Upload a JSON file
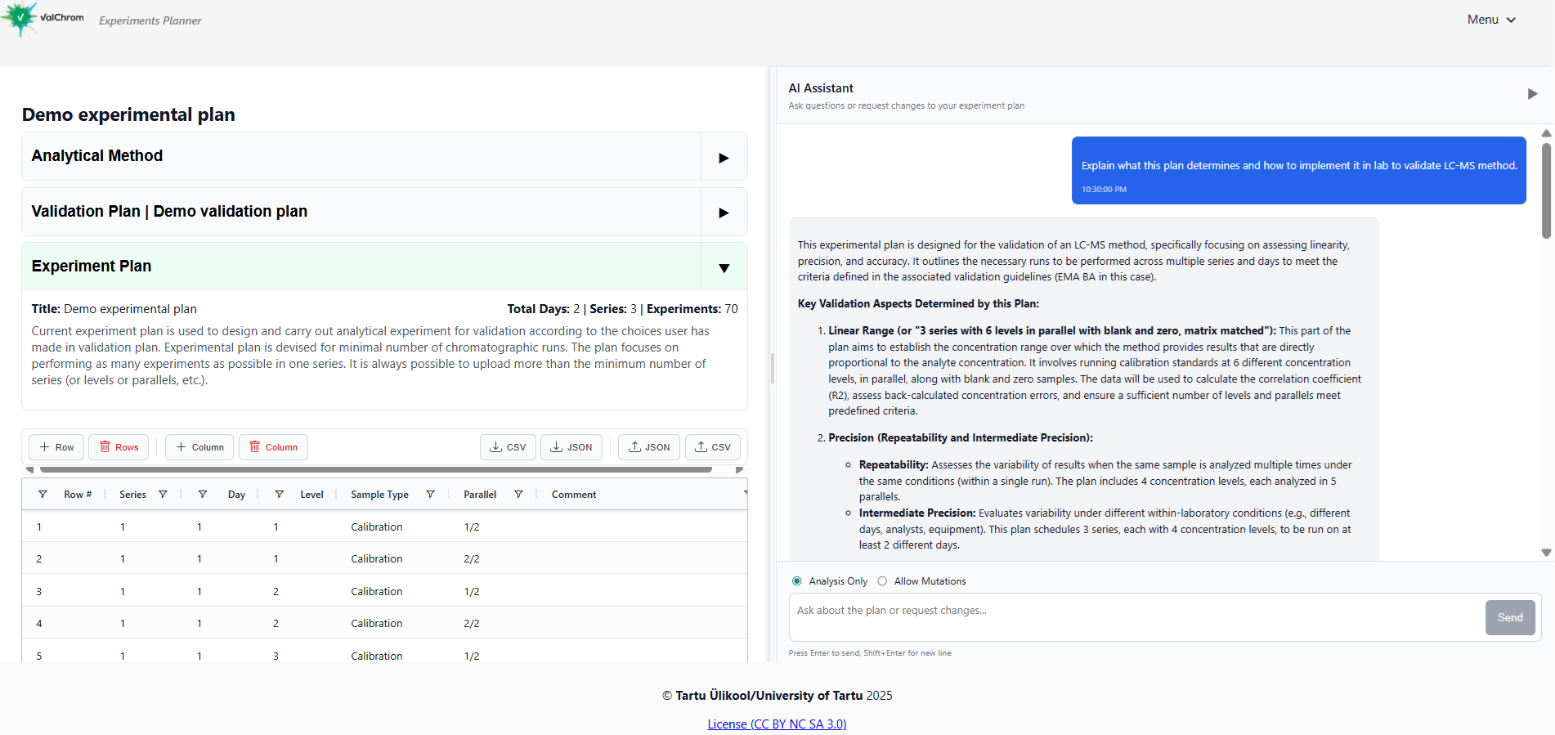The width and height of the screenshot is (1555, 735). 649,447
